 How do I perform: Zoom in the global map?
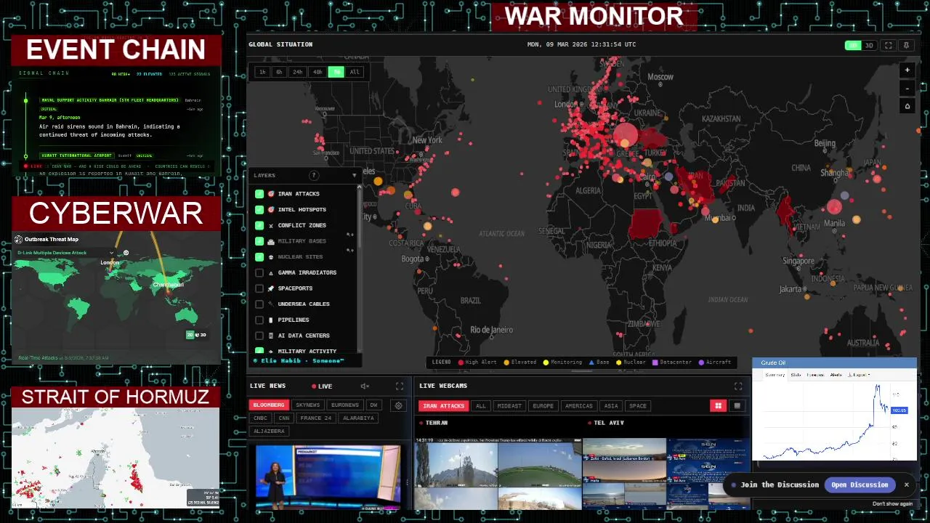tap(907, 70)
